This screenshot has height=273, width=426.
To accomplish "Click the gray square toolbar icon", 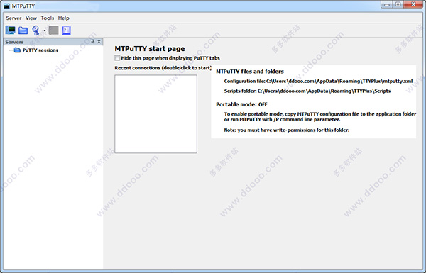I will (53, 30).
